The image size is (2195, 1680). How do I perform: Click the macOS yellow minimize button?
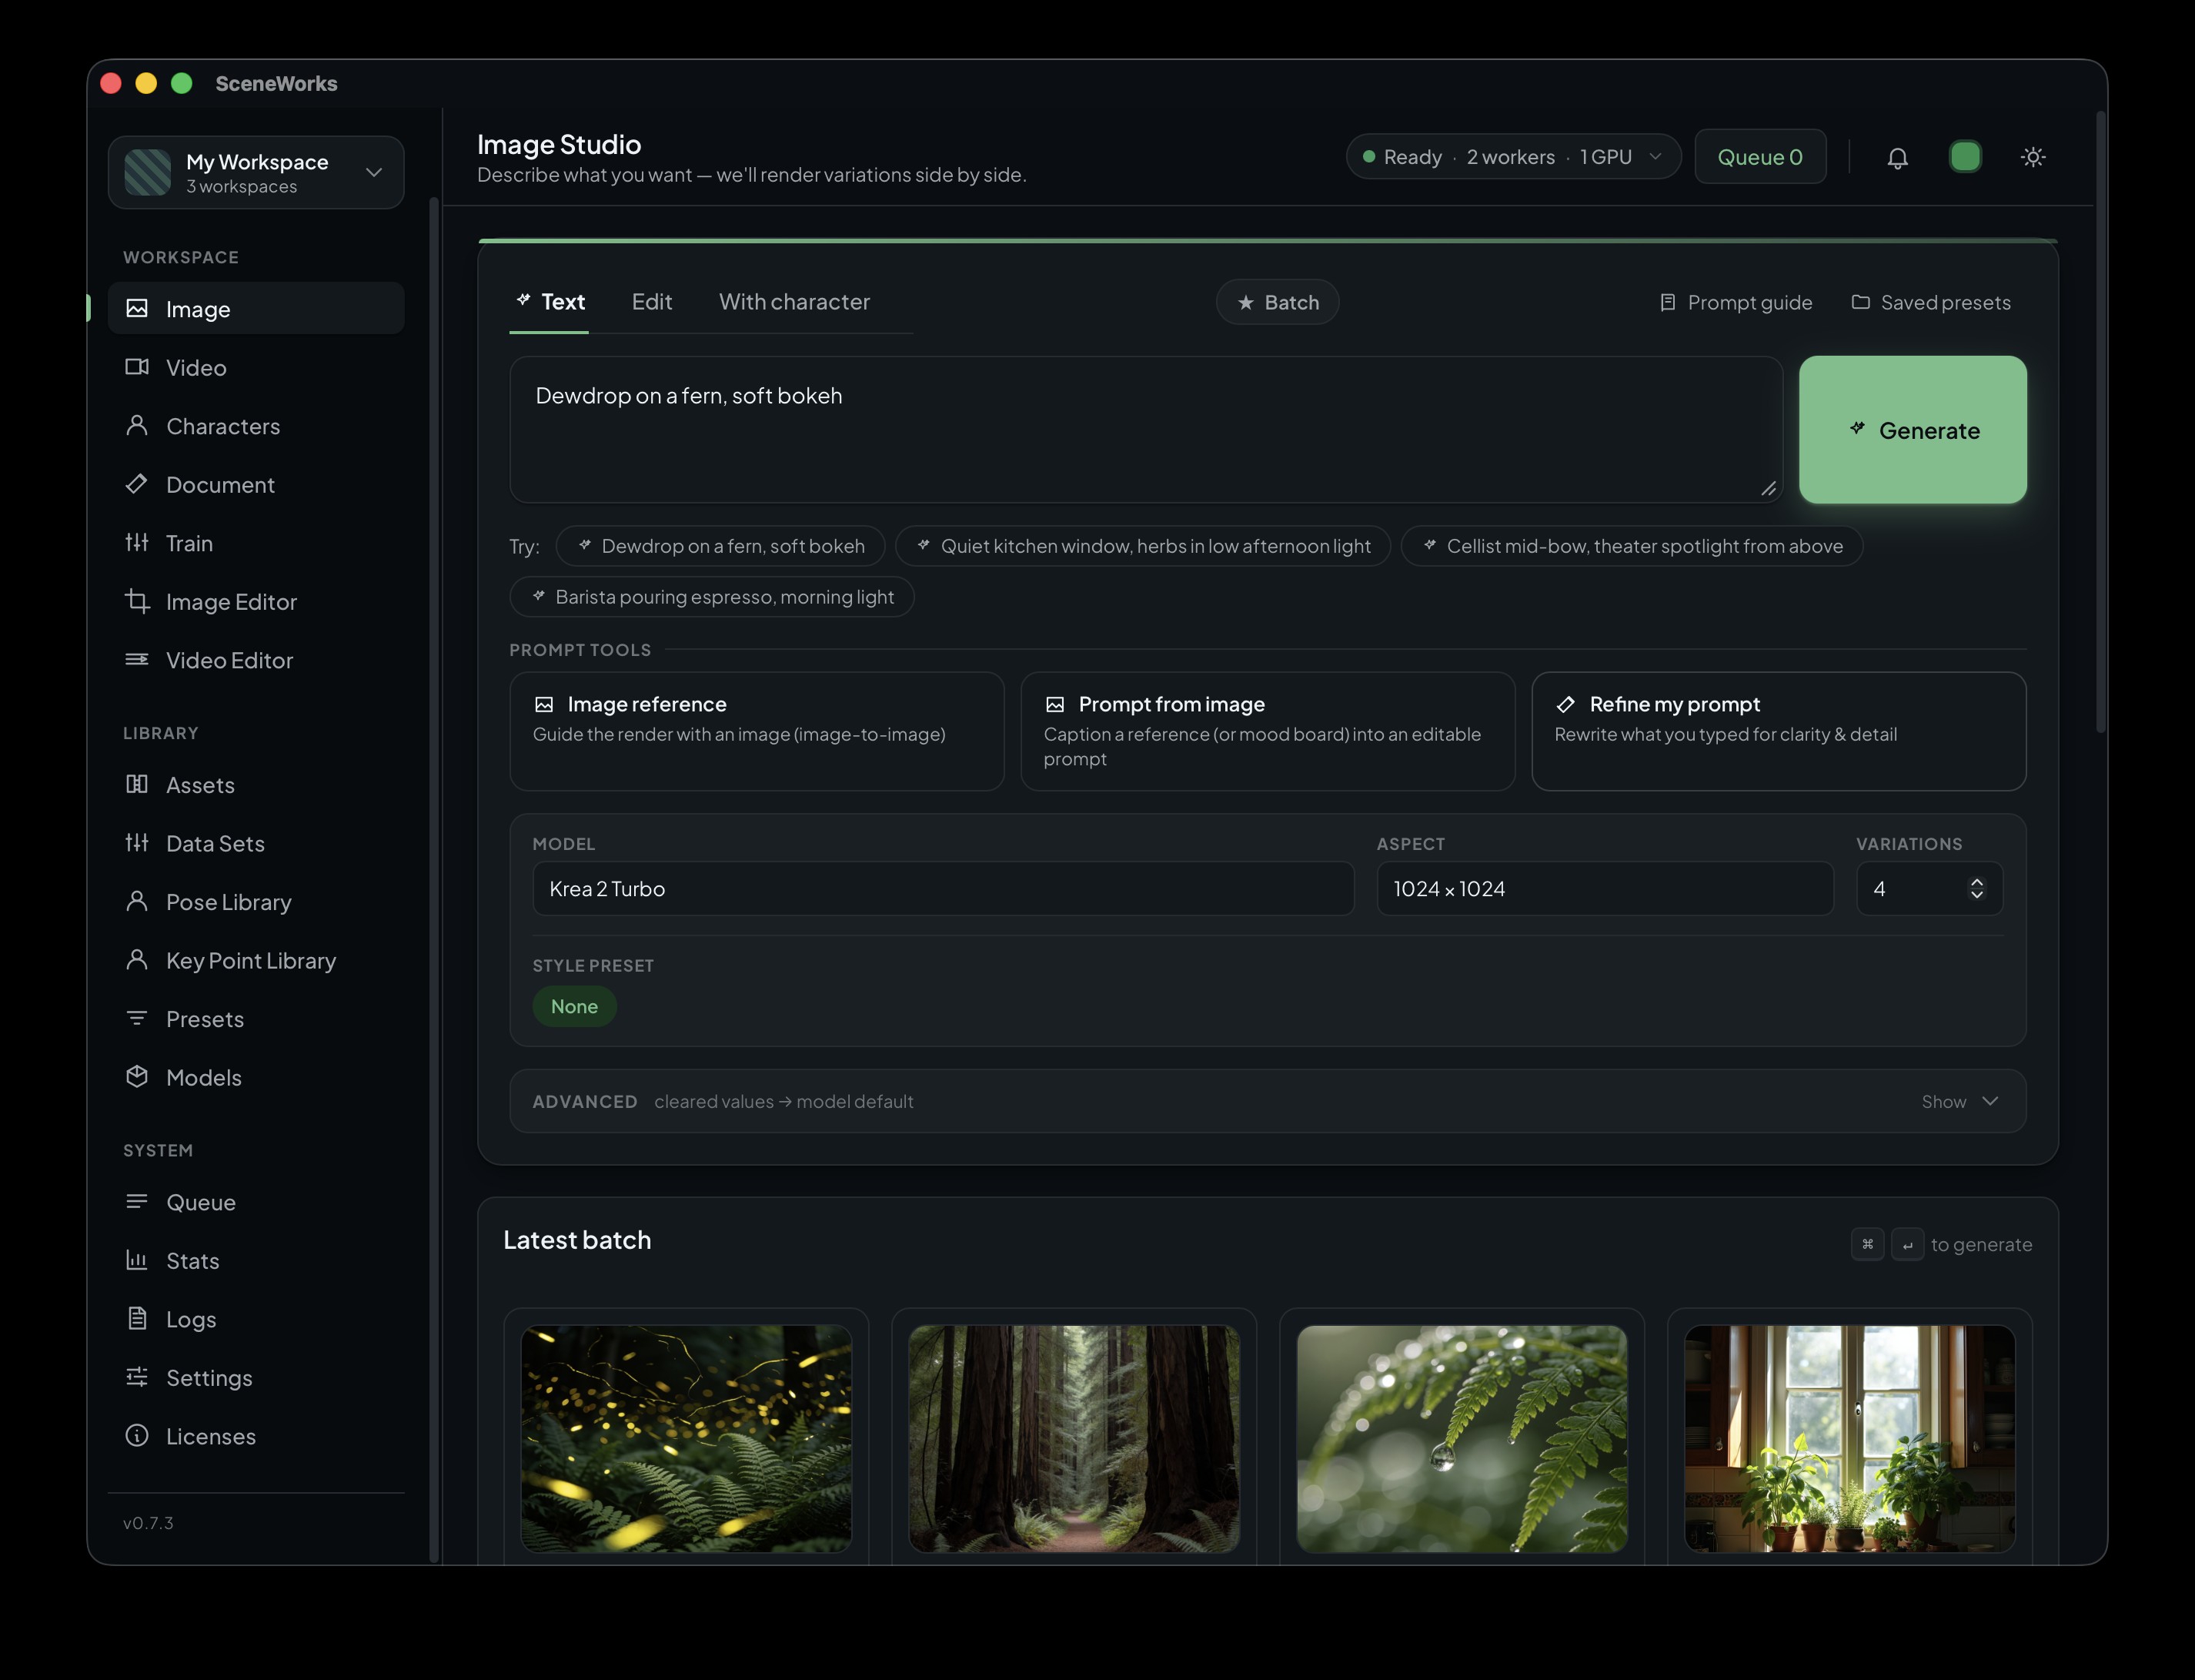(146, 83)
